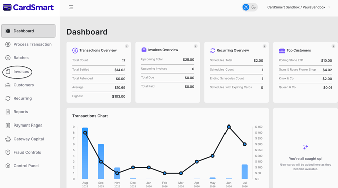Select Knox & Co. customer row

point(305,79)
